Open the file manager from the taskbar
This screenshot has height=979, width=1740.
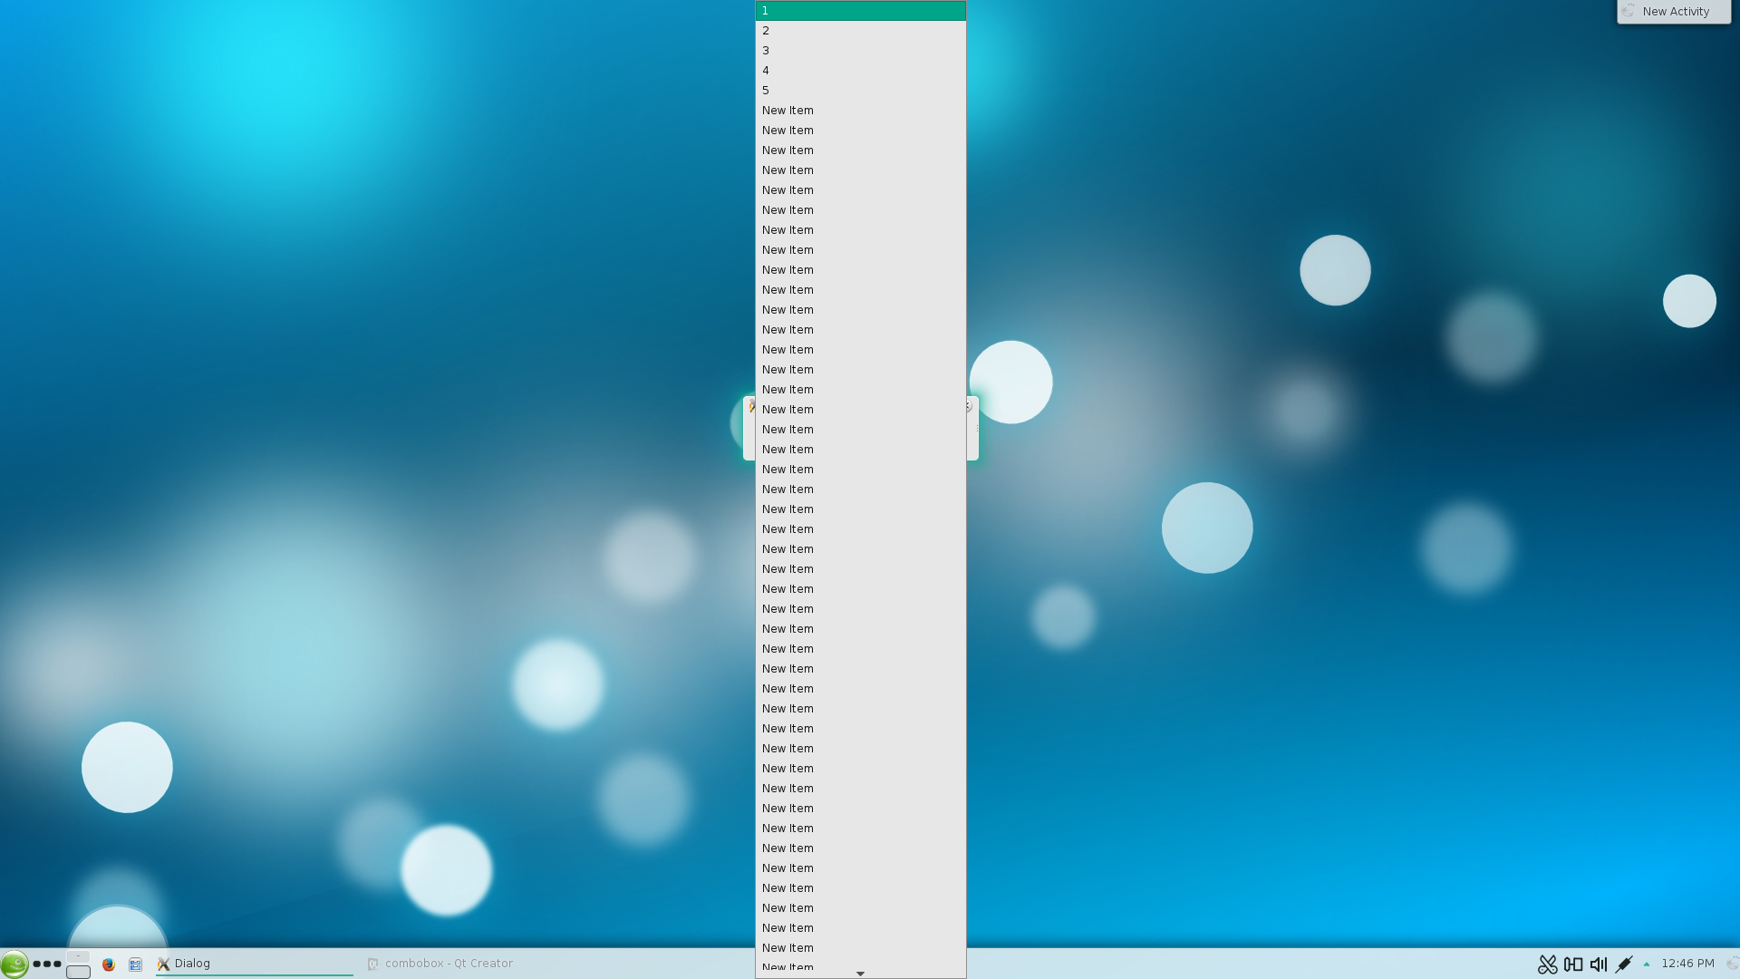(135, 964)
